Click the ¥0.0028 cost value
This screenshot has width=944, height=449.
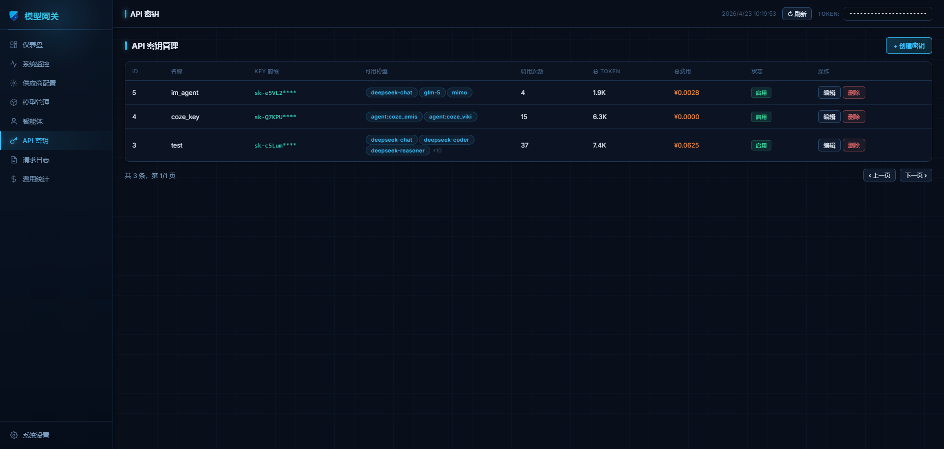point(686,92)
